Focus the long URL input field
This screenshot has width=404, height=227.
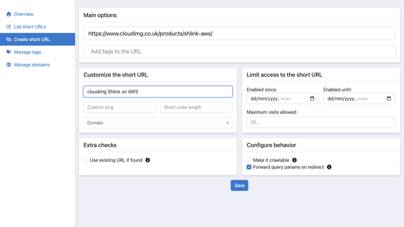tap(239, 34)
